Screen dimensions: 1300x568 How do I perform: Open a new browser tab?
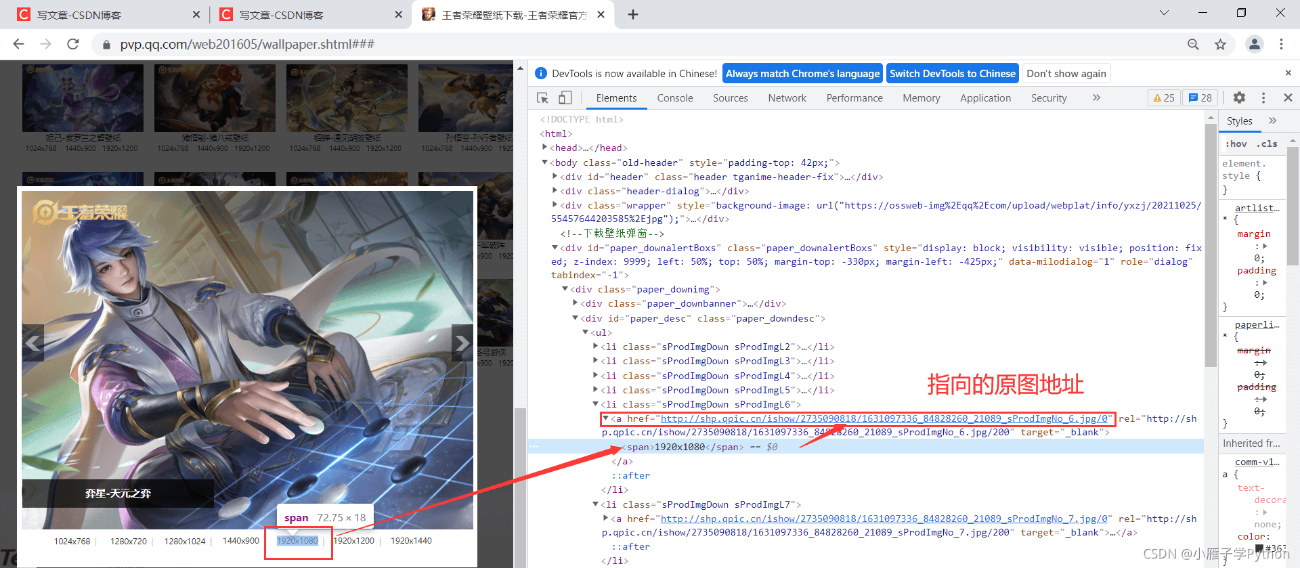point(633,15)
